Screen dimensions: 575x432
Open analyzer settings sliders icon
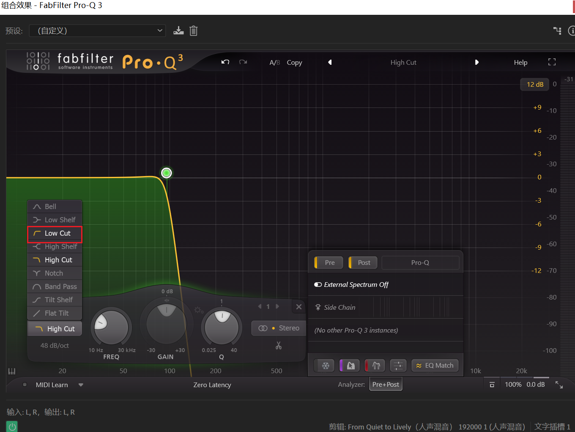point(398,366)
